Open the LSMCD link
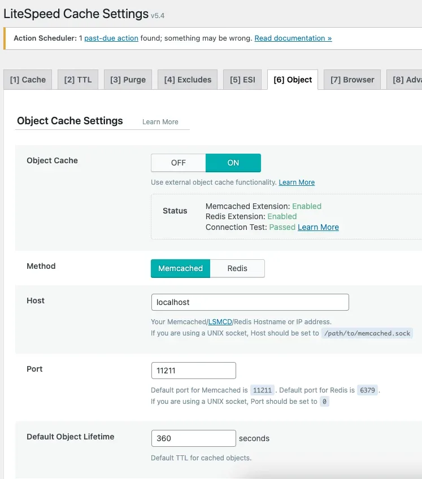The image size is (422, 479). 220,321
